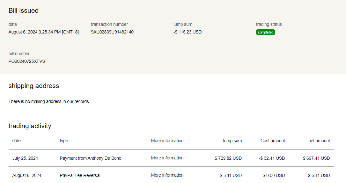Open More information for PayPal Fee Reversal
This screenshot has width=346, height=183.
(167, 175)
